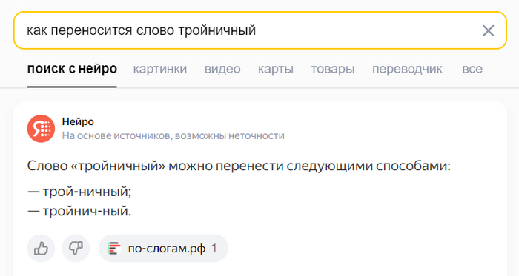Switch to the 'переводчик' tab
This screenshot has height=276, width=519.
click(407, 69)
